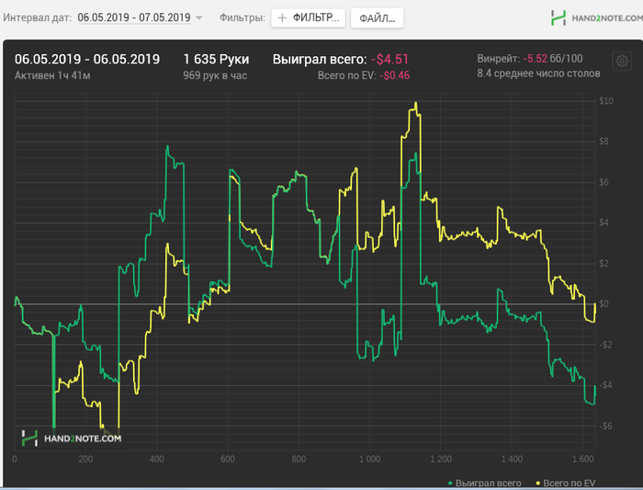Click the $0 y-axis label
The height and width of the screenshot is (490, 643).
[x=604, y=303]
